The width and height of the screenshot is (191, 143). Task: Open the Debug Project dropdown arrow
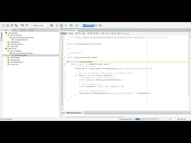74,25
